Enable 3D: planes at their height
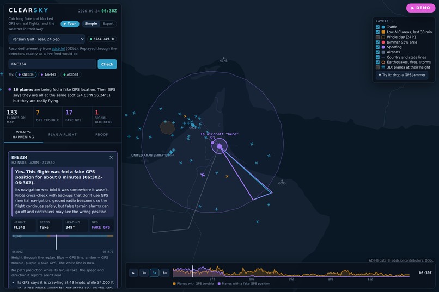The height and width of the screenshot is (292, 439). (x=377, y=67)
